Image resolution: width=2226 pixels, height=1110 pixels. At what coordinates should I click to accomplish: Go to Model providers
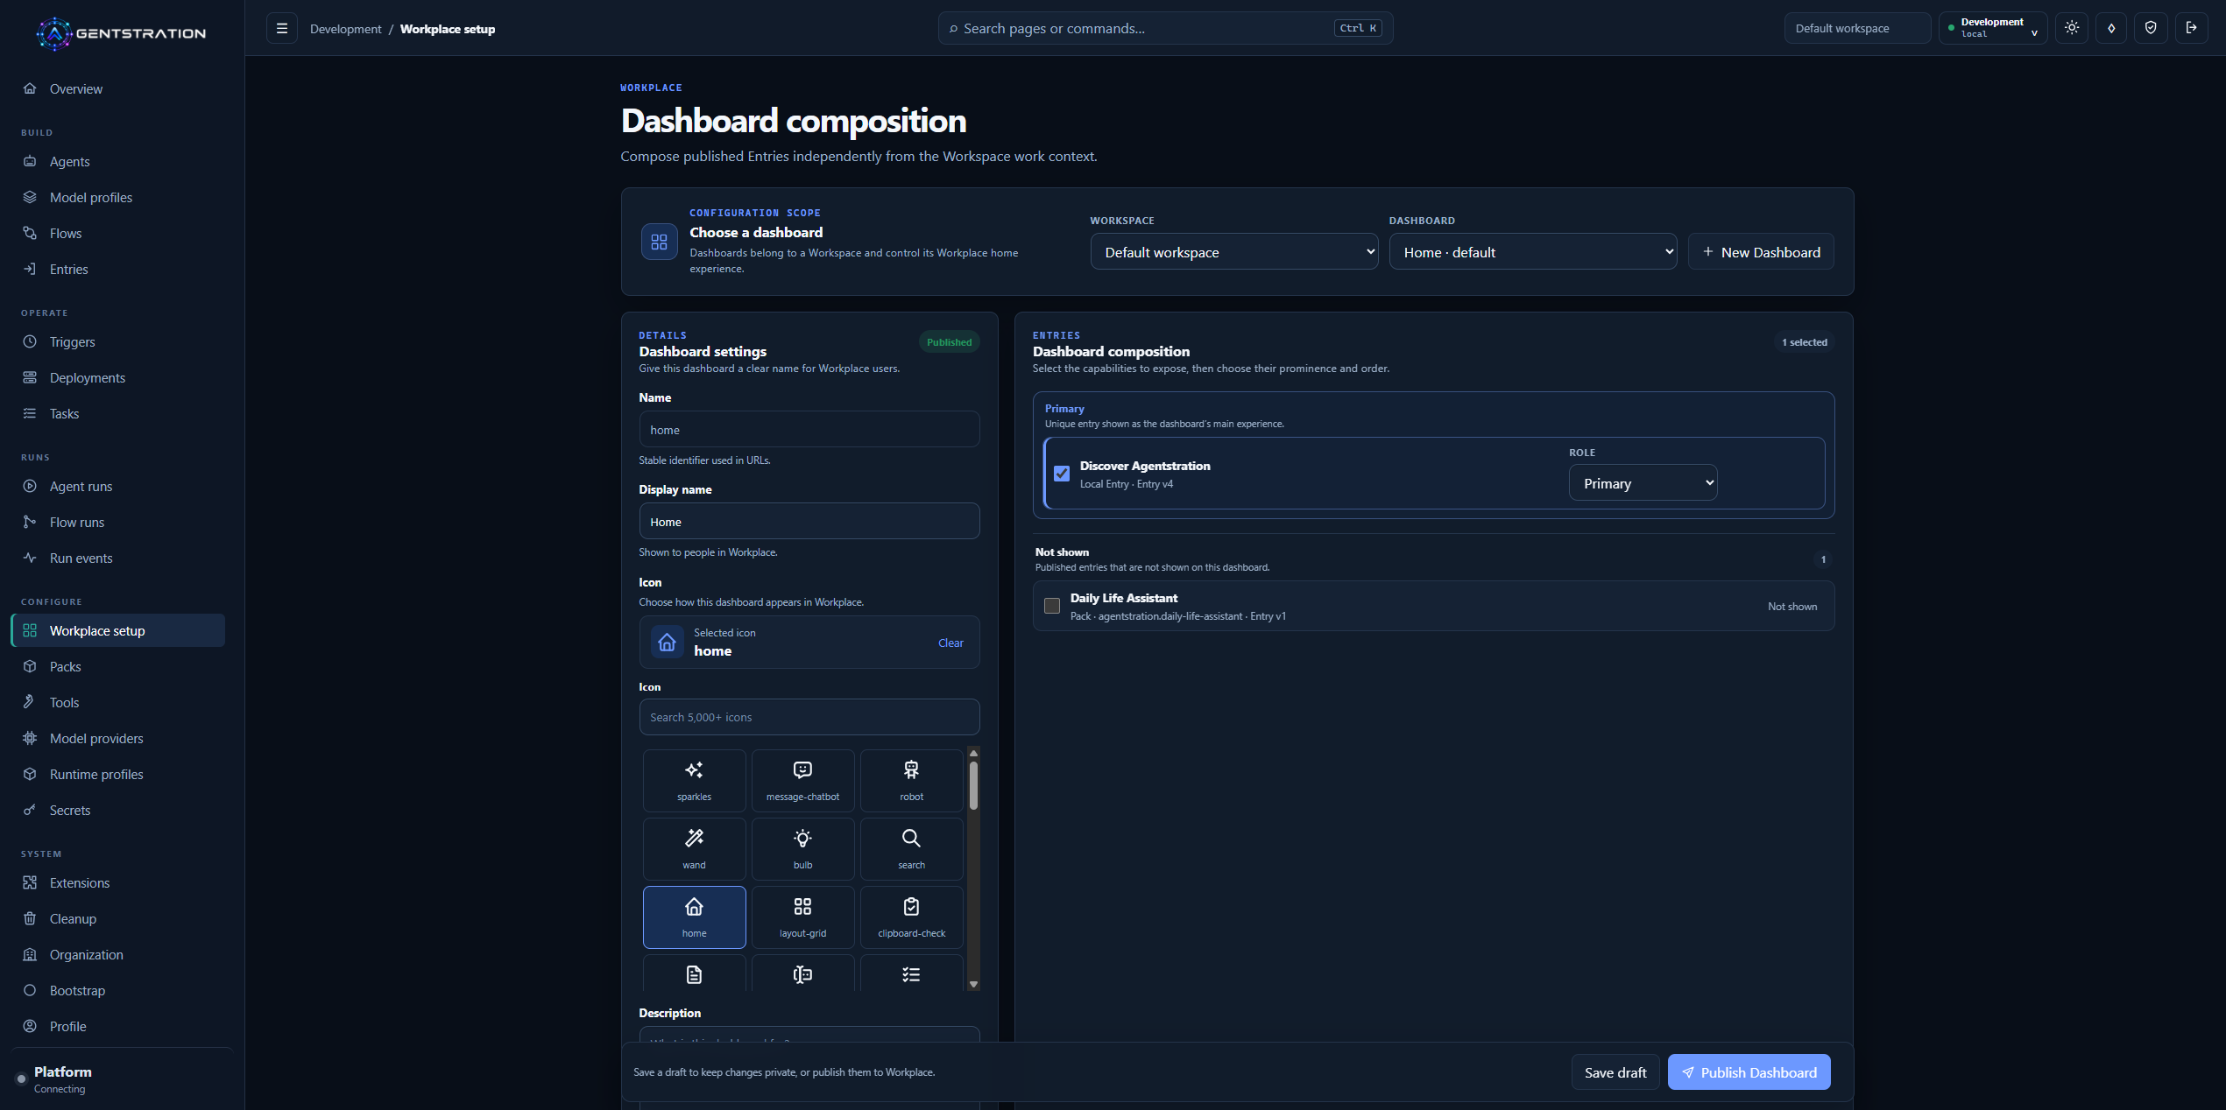pyautogui.click(x=117, y=738)
